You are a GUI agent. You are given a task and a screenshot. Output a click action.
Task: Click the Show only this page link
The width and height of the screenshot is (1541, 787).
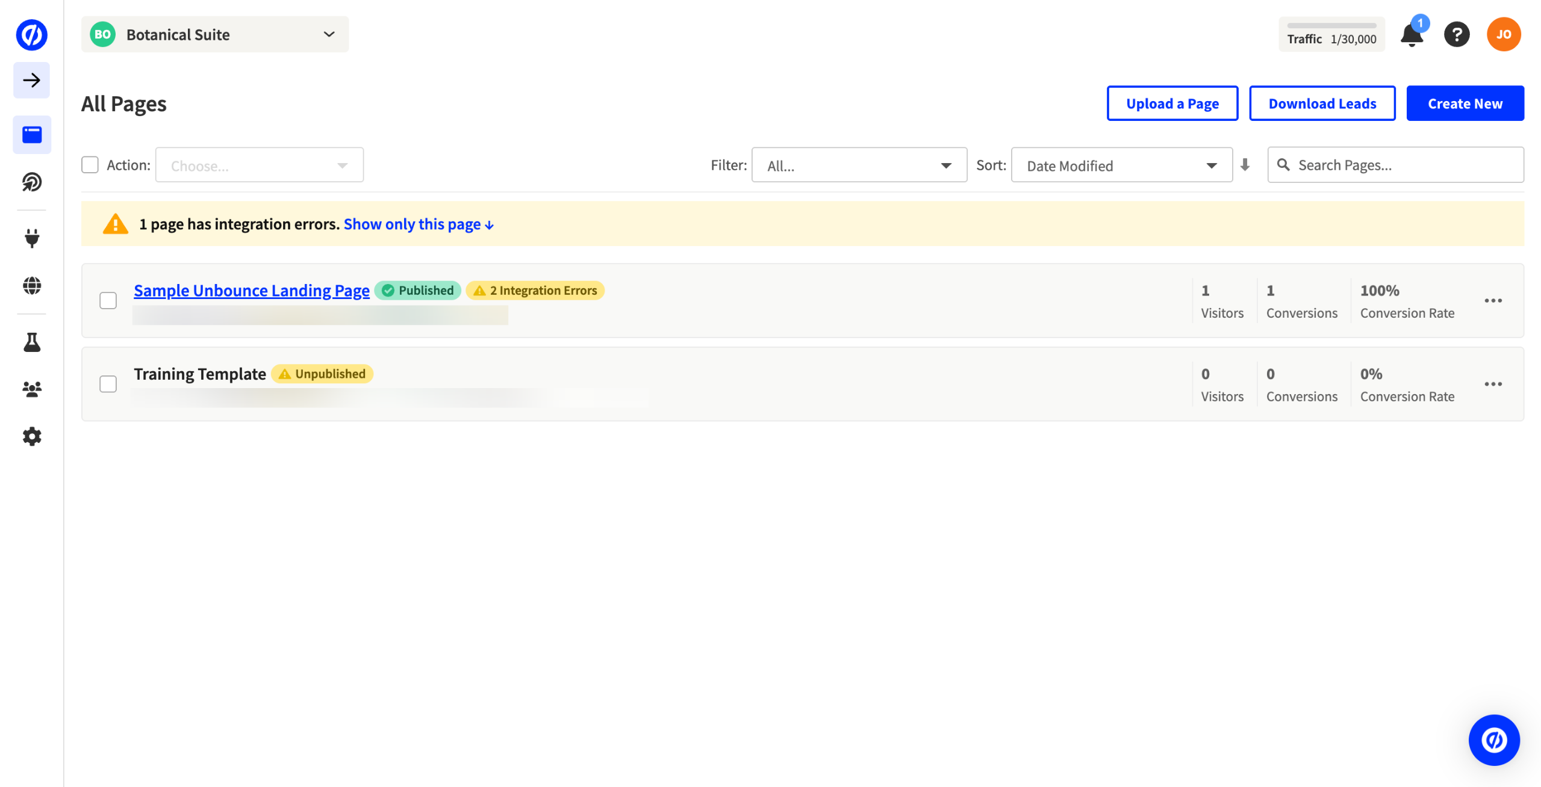[x=419, y=224]
